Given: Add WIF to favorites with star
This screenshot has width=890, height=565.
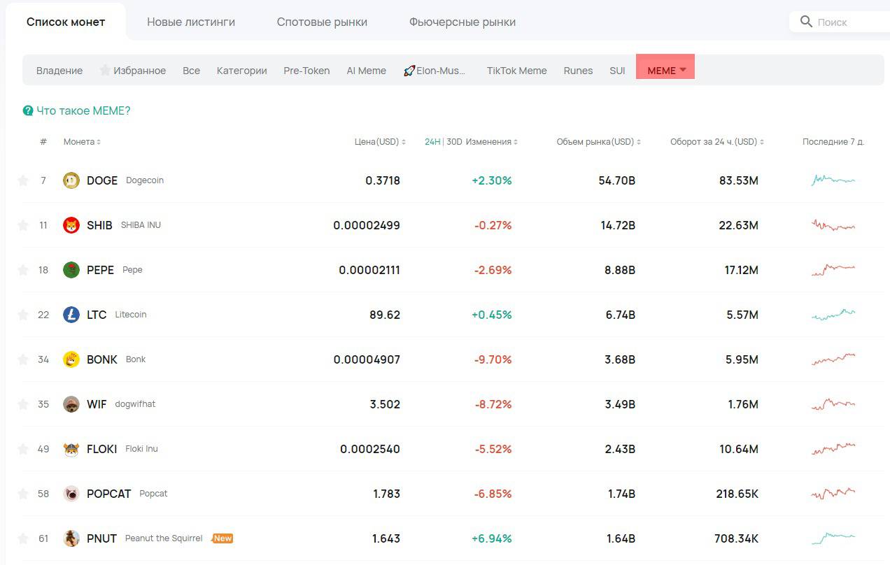Looking at the screenshot, I should click(23, 404).
